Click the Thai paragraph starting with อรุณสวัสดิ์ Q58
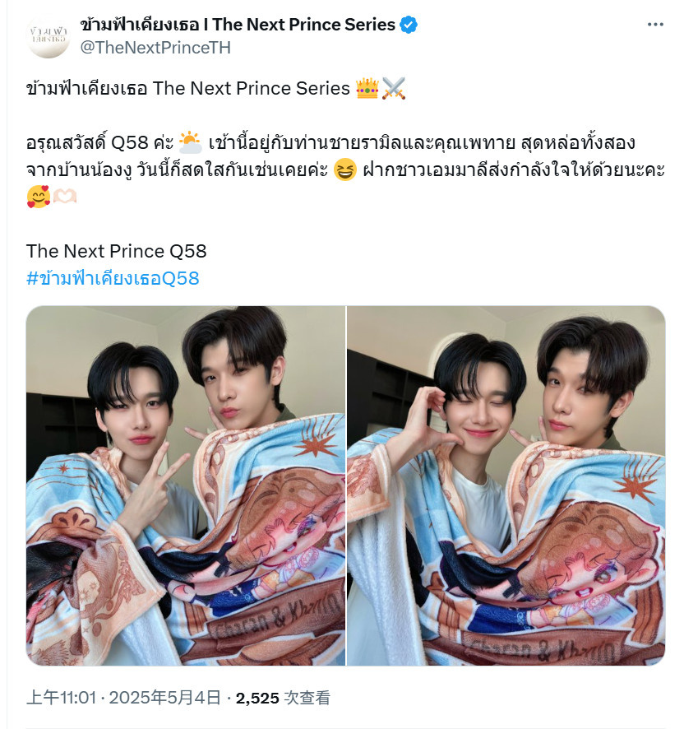Screen dimensions: 684x729 point(345,169)
